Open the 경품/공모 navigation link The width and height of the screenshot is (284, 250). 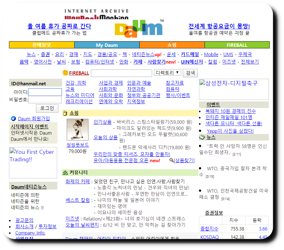[x=107, y=54]
